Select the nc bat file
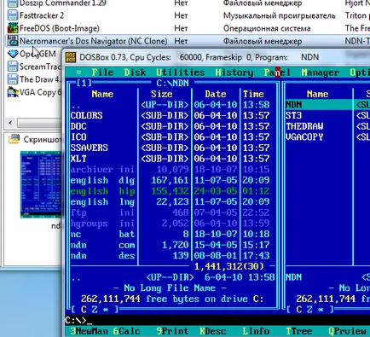This screenshot has height=337, width=370. (170, 234)
